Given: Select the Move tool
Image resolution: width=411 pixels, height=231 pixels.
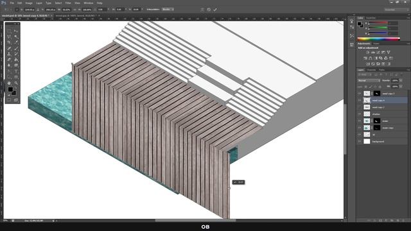Looking at the screenshot, I should pyautogui.click(x=16, y=31).
